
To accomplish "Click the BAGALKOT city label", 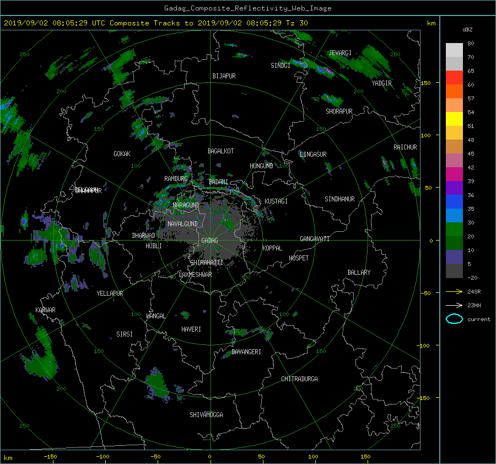I will 220,151.
